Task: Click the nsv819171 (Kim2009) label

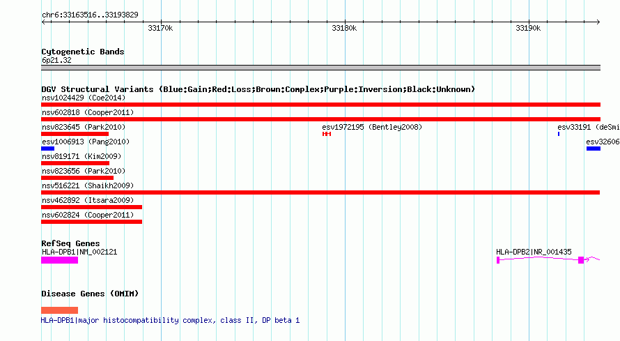Action: [82, 156]
